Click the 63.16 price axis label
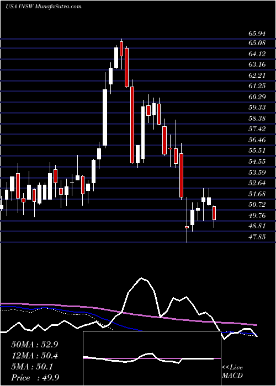 pos(257,65)
